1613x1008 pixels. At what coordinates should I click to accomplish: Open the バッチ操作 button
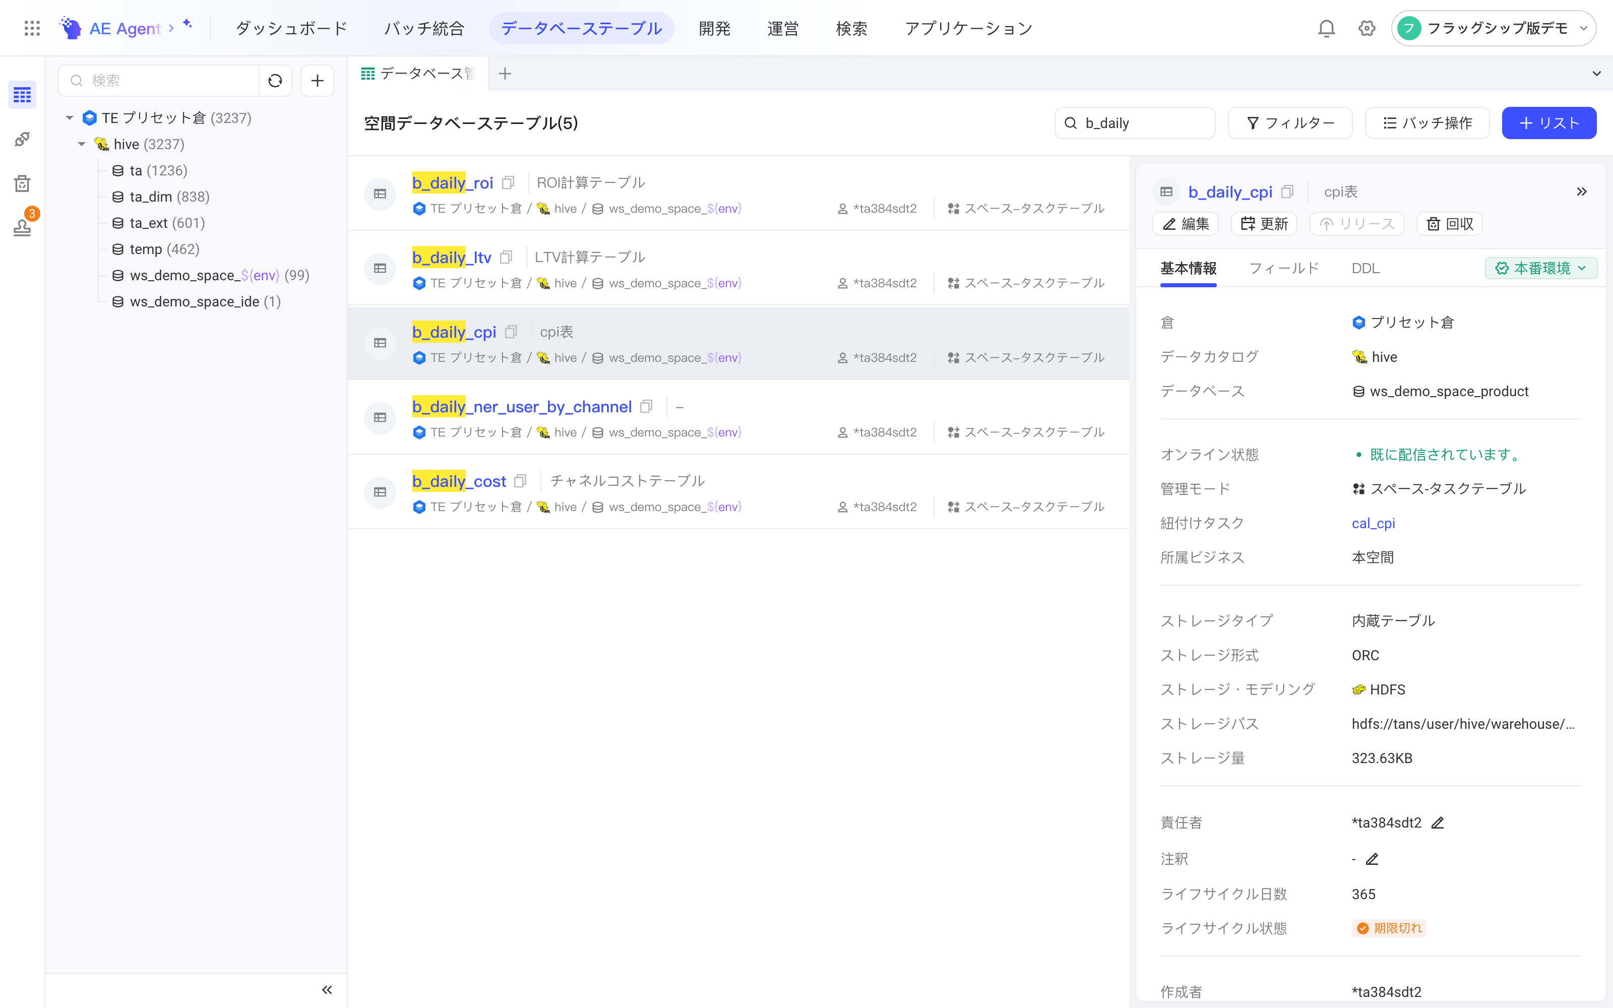1427,122
